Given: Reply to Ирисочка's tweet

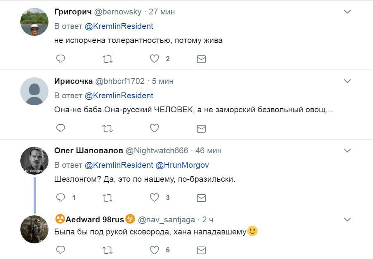Looking at the screenshot, I should click(61, 128).
